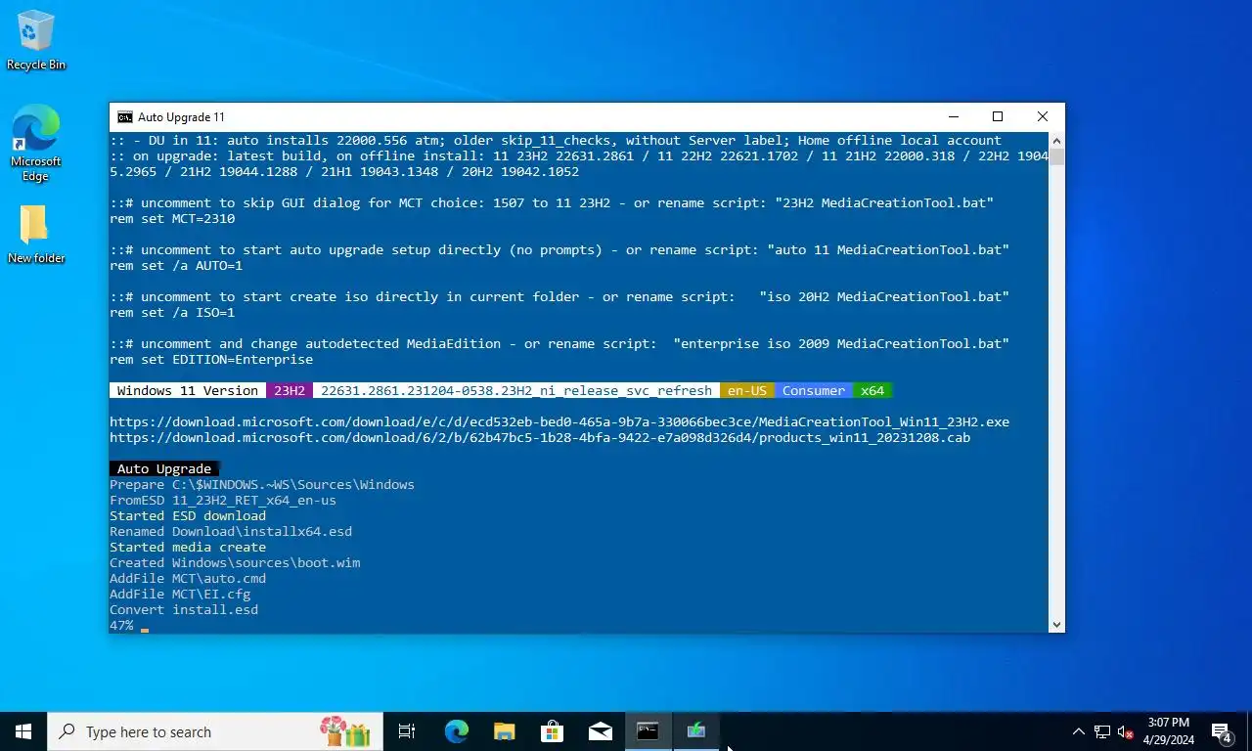This screenshot has height=751, width=1252.
Task: Show hidden tray icons chevron
Action: (x=1079, y=731)
